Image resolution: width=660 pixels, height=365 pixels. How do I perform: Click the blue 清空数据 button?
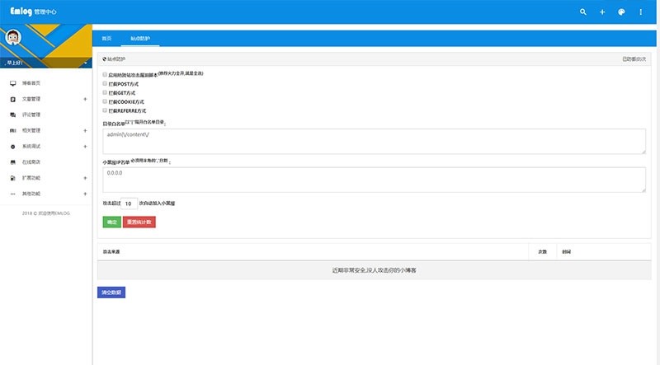click(x=111, y=292)
